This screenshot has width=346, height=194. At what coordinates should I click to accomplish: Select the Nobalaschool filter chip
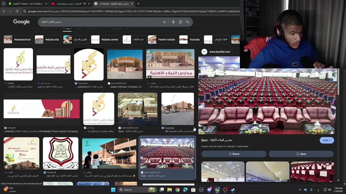point(18,39)
